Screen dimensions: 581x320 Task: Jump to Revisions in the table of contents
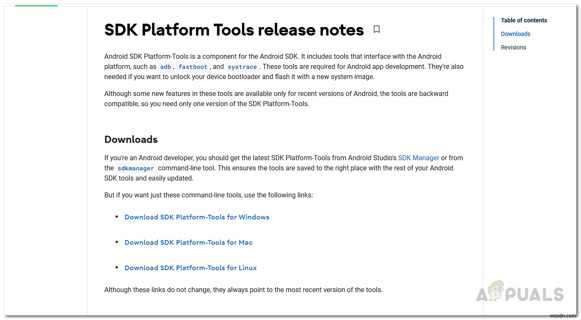(x=513, y=47)
